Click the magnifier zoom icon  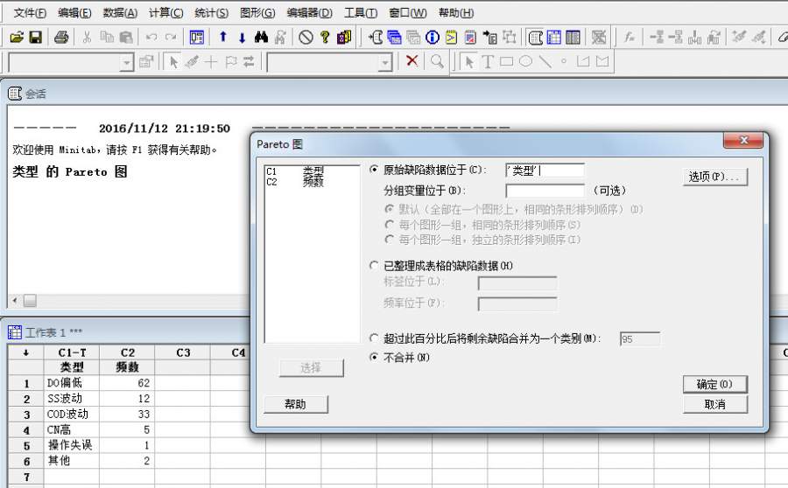pyautogui.click(x=437, y=61)
